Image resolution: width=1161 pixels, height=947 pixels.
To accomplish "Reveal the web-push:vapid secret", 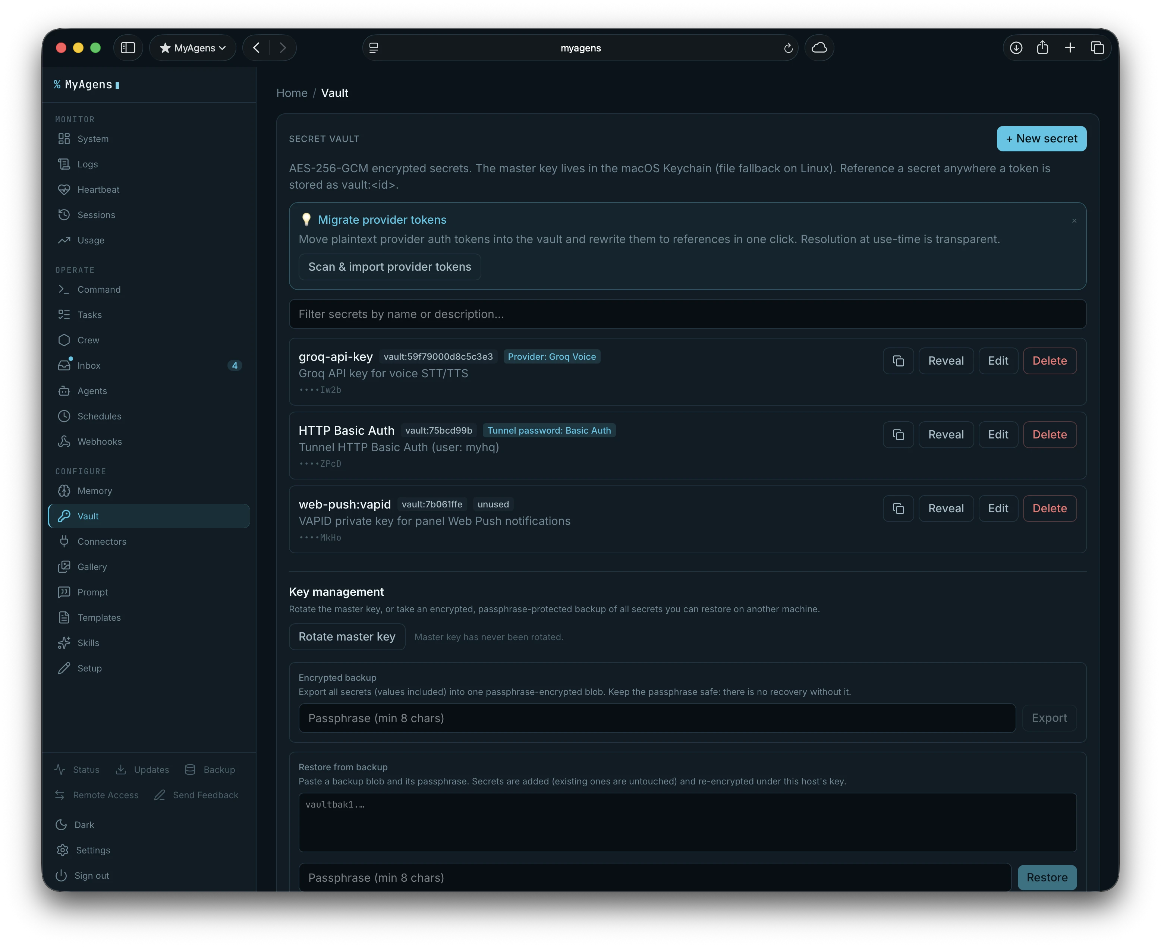I will tap(946, 509).
